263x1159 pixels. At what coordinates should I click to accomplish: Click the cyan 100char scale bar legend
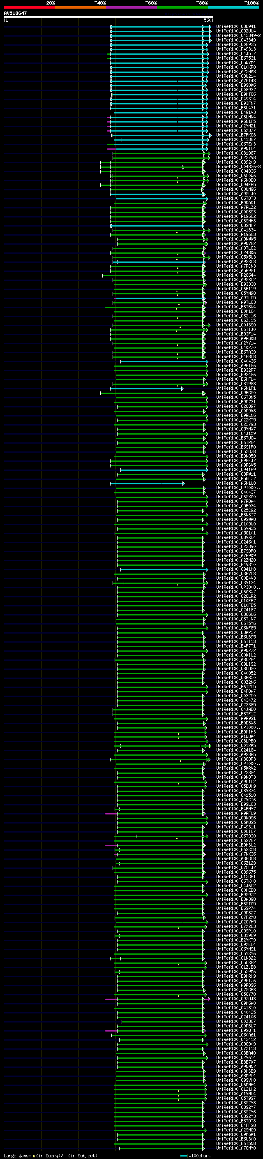point(184,1156)
